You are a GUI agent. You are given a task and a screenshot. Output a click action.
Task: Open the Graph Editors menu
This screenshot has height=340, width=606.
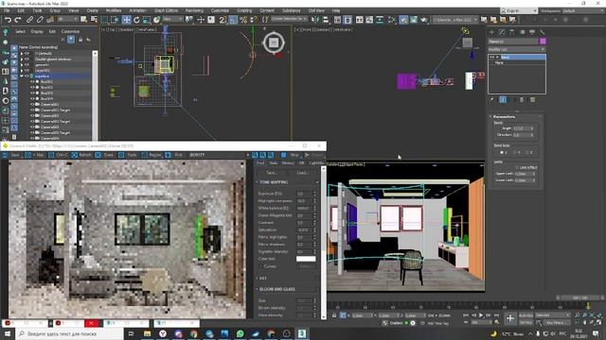(x=166, y=10)
